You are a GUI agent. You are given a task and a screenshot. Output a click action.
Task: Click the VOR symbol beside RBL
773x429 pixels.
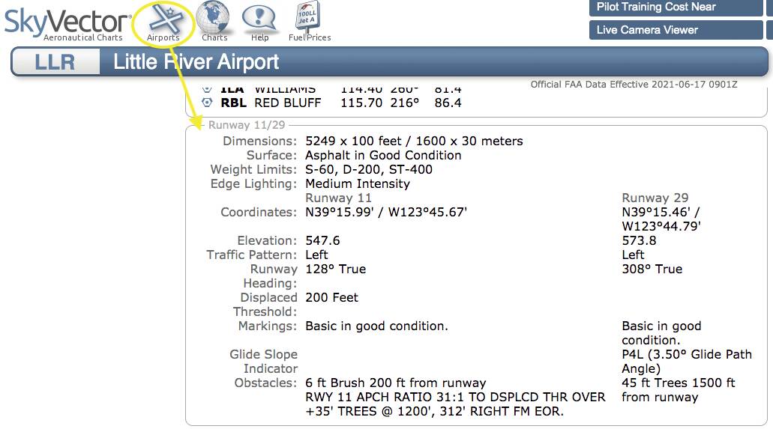pos(208,103)
